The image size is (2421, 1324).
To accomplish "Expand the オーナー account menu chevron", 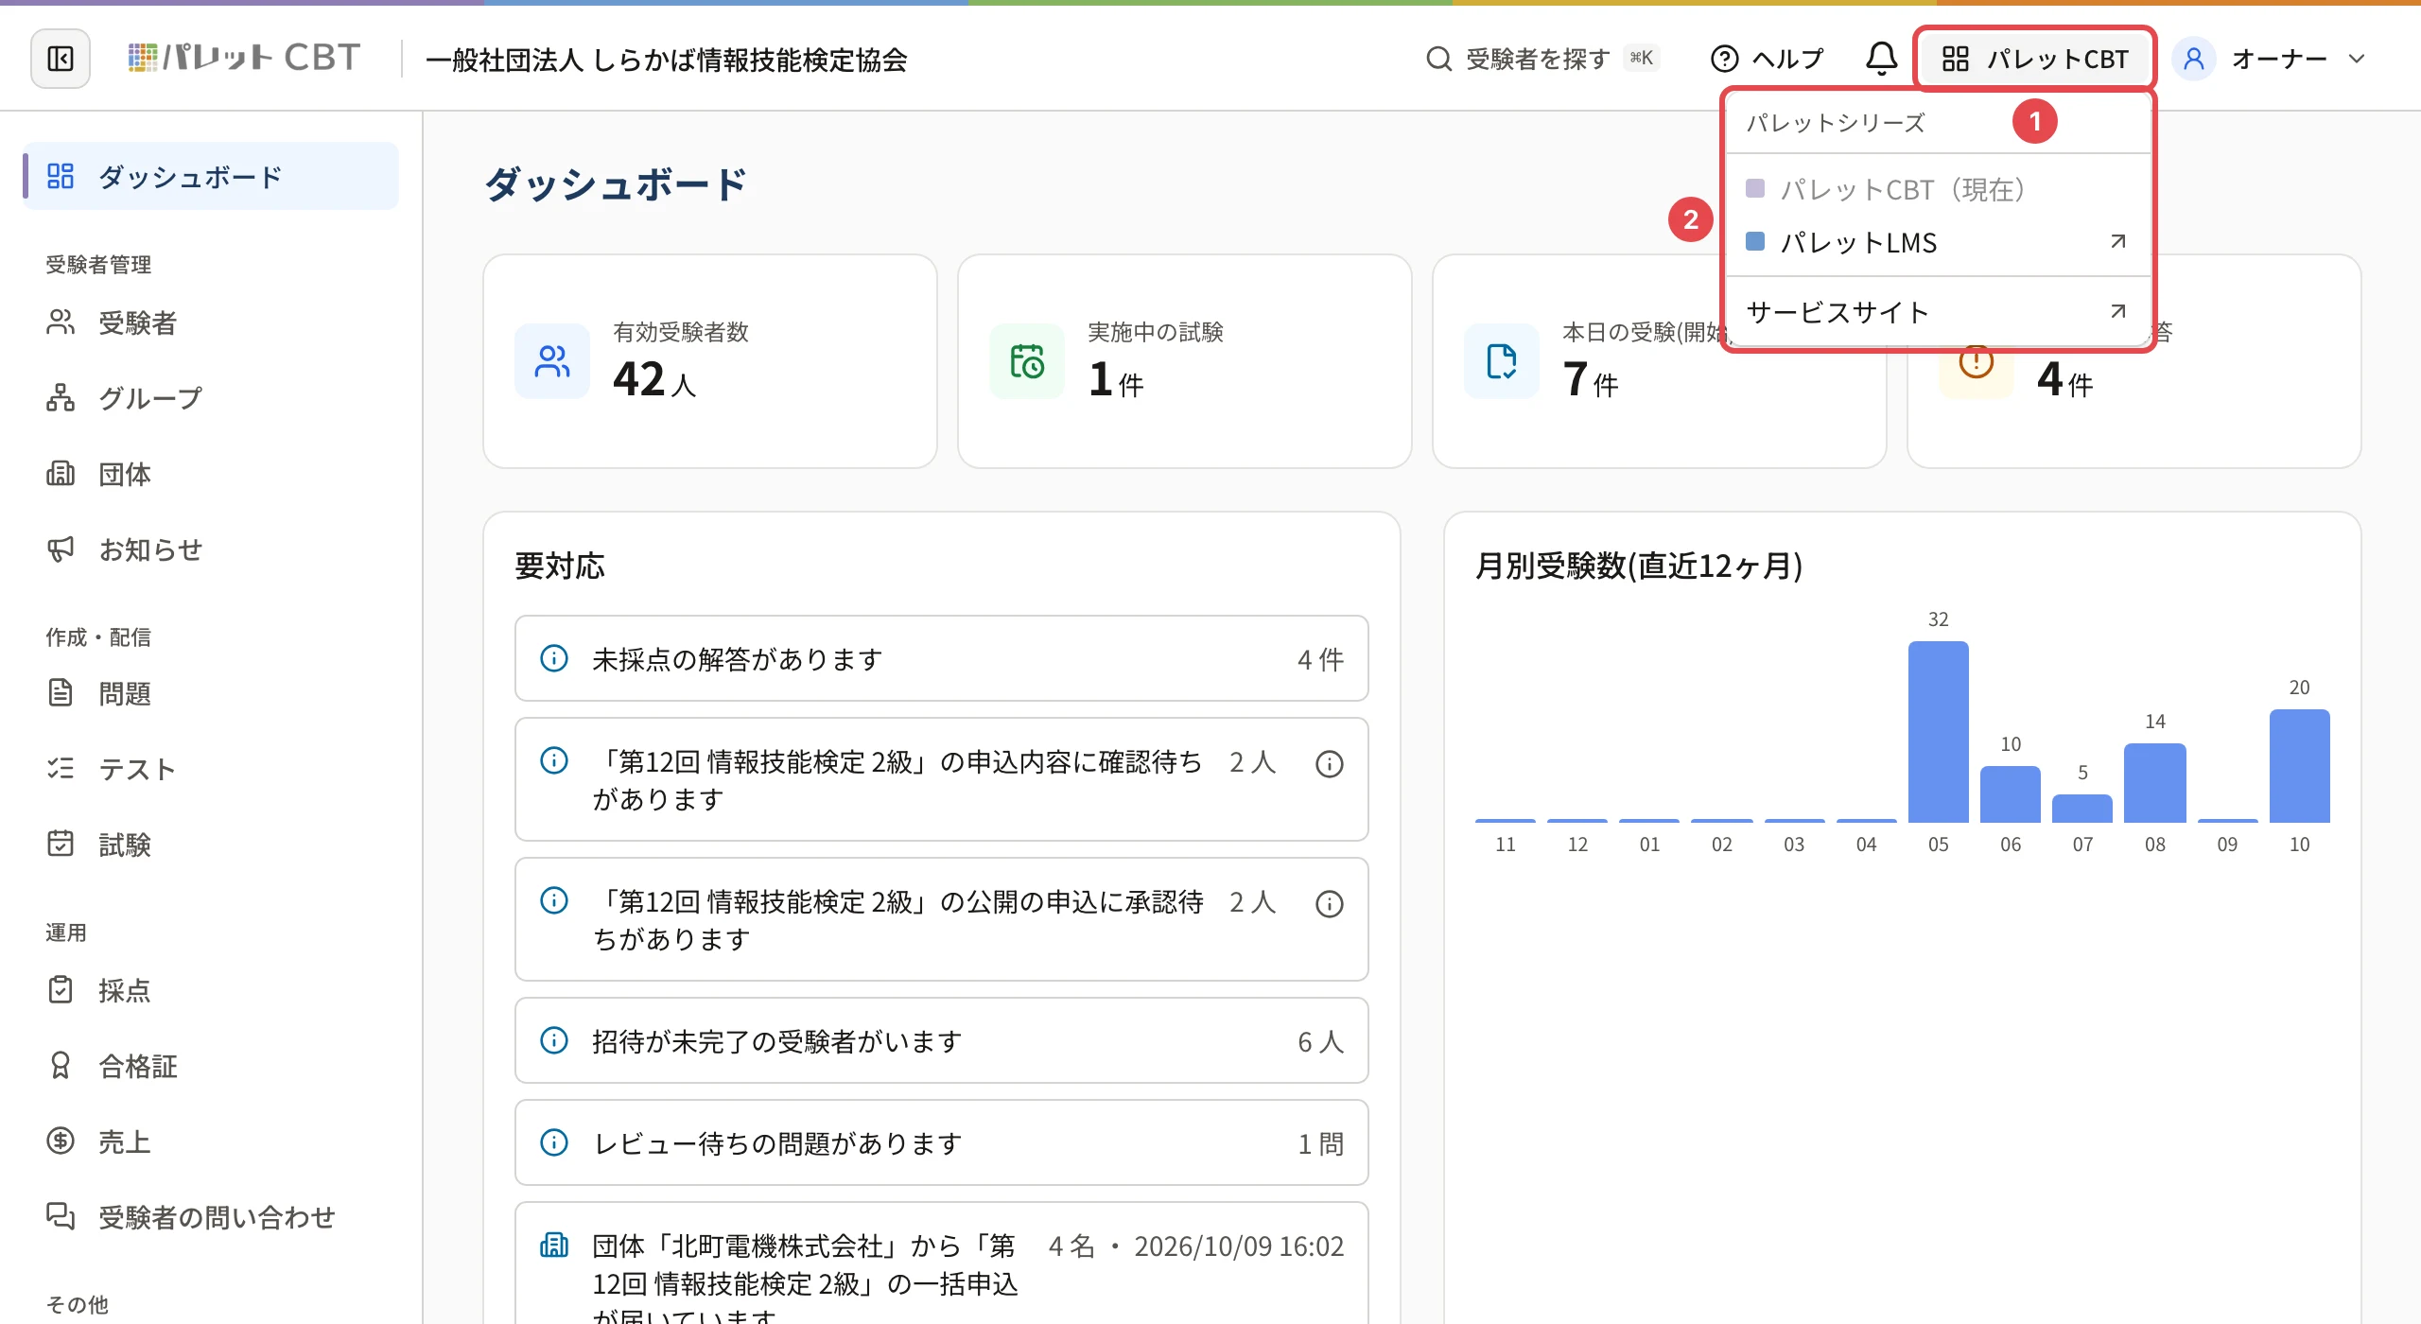I will click(2357, 59).
